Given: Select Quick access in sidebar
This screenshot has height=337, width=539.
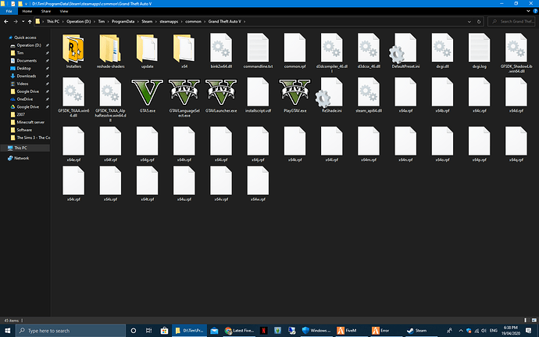Looking at the screenshot, I should [25, 38].
